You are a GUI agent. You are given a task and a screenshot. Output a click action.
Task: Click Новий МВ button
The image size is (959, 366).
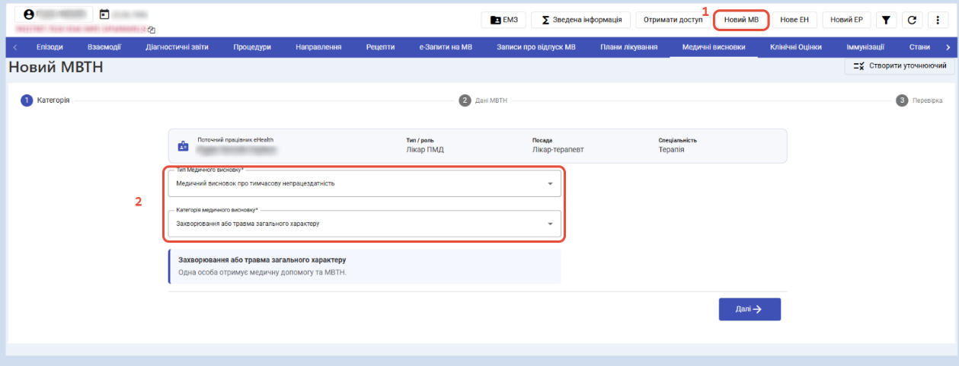click(x=741, y=20)
